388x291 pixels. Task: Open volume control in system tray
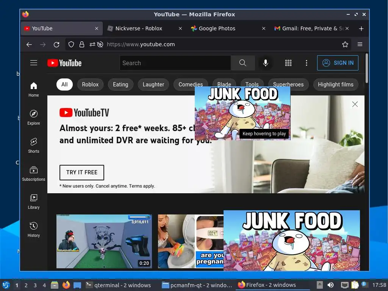330,285
